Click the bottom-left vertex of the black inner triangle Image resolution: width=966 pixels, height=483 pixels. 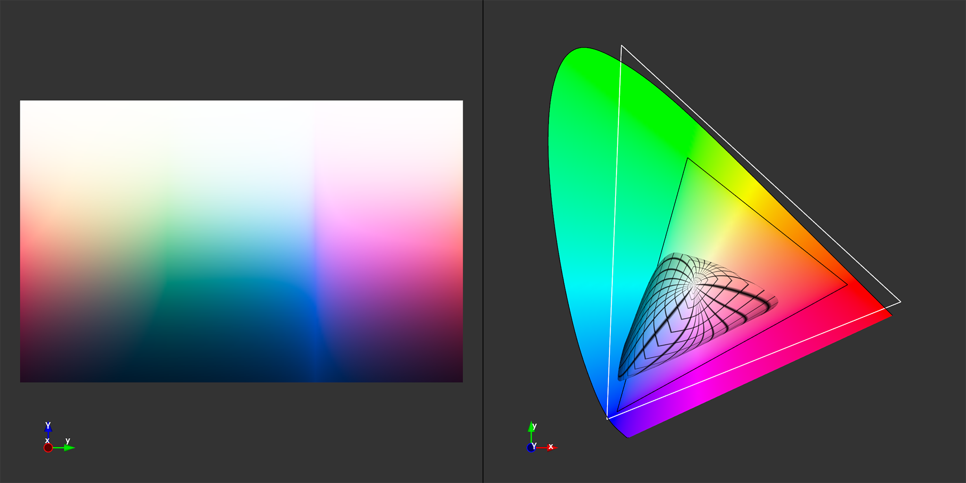(617, 412)
